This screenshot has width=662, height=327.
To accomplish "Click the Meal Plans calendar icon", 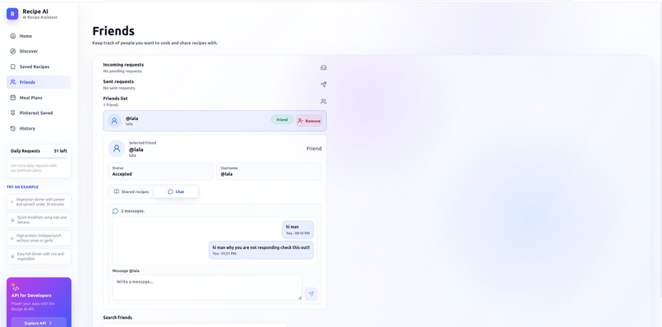I will point(12,98).
